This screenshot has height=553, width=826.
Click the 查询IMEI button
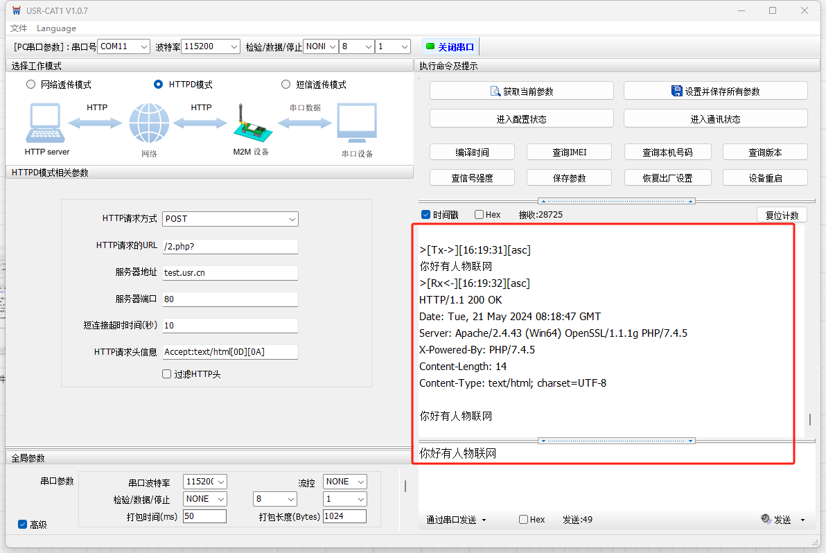[x=569, y=152]
